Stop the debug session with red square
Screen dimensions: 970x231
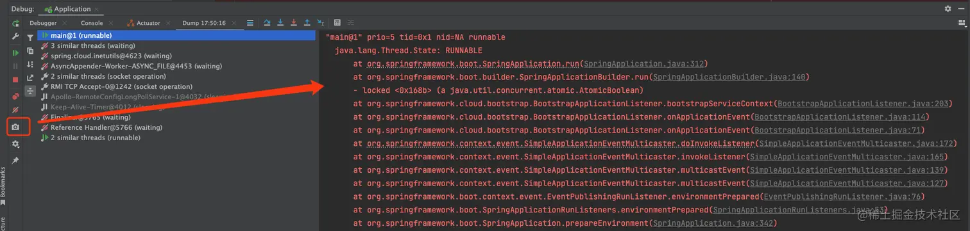click(15, 79)
